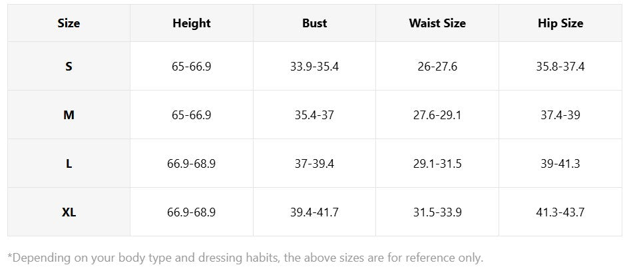Click the Size column header
Screen dimensions: 627x271
tap(69, 23)
